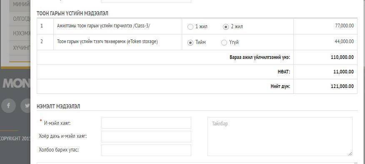Open the ХУЧИНГ sidebar menu item
The height and width of the screenshot is (164, 365).
(20, 48)
